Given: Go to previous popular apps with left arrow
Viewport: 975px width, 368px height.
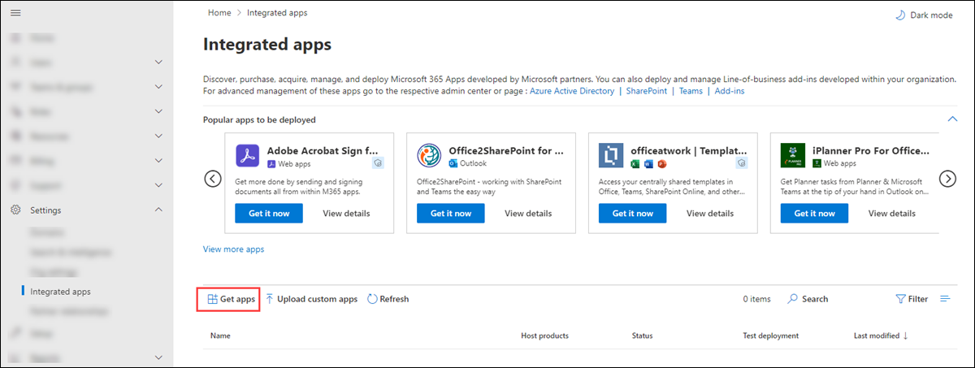Looking at the screenshot, I should click(x=213, y=179).
